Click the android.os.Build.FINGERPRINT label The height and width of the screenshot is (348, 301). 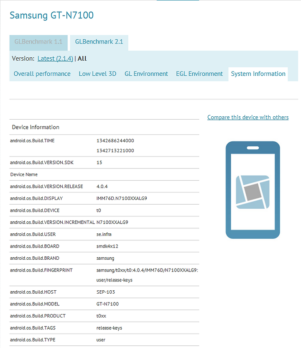[x=41, y=270]
